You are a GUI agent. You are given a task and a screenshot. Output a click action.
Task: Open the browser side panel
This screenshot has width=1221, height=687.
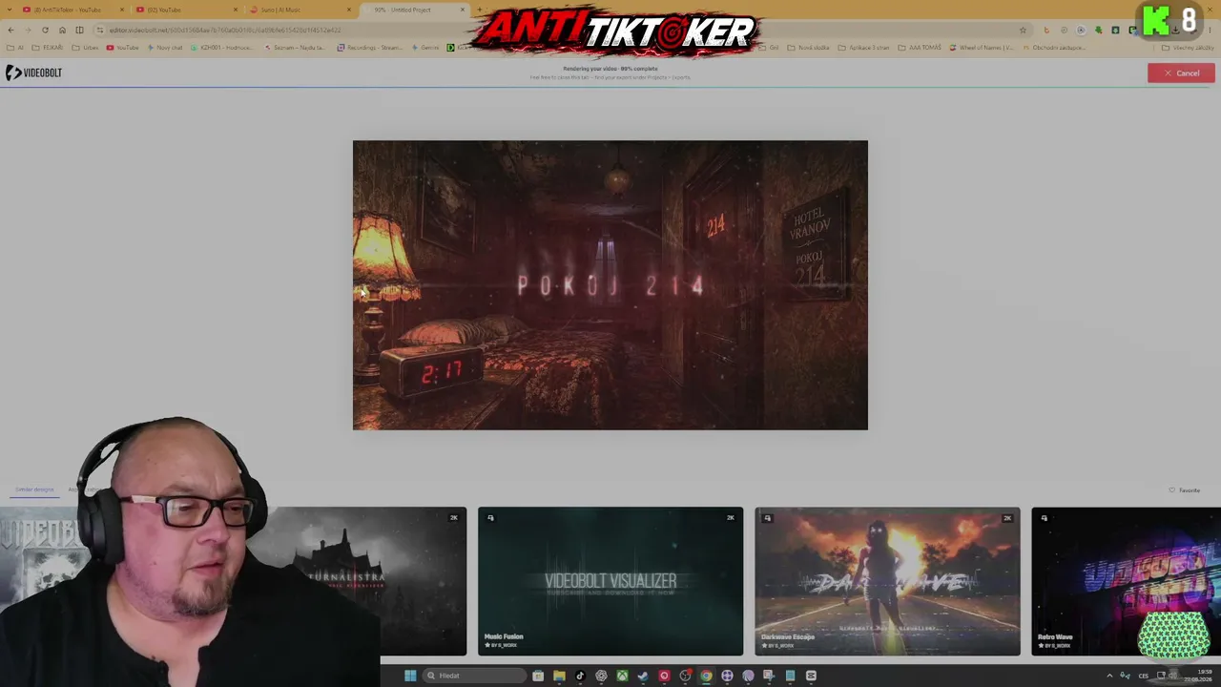pyautogui.click(x=79, y=30)
